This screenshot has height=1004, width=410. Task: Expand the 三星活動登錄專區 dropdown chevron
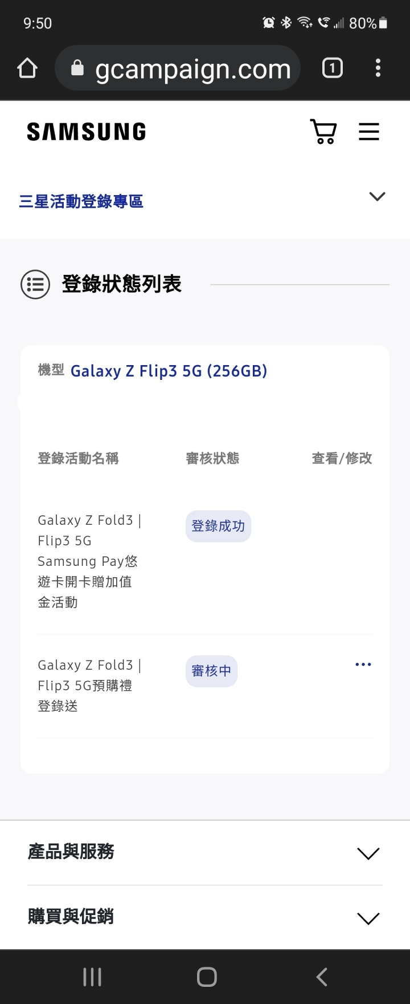coord(377,196)
